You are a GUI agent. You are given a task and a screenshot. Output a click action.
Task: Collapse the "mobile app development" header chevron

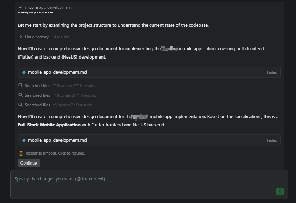[x=20, y=7]
